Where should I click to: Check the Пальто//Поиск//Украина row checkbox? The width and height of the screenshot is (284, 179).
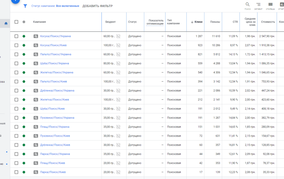16,54
